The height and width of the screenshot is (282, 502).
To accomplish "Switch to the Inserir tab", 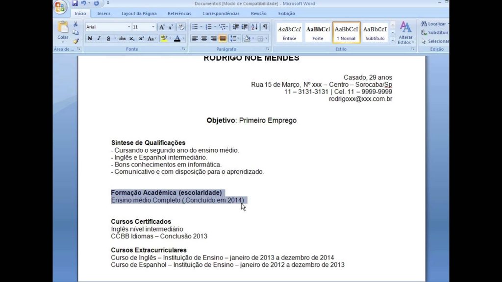I will [x=104, y=13].
